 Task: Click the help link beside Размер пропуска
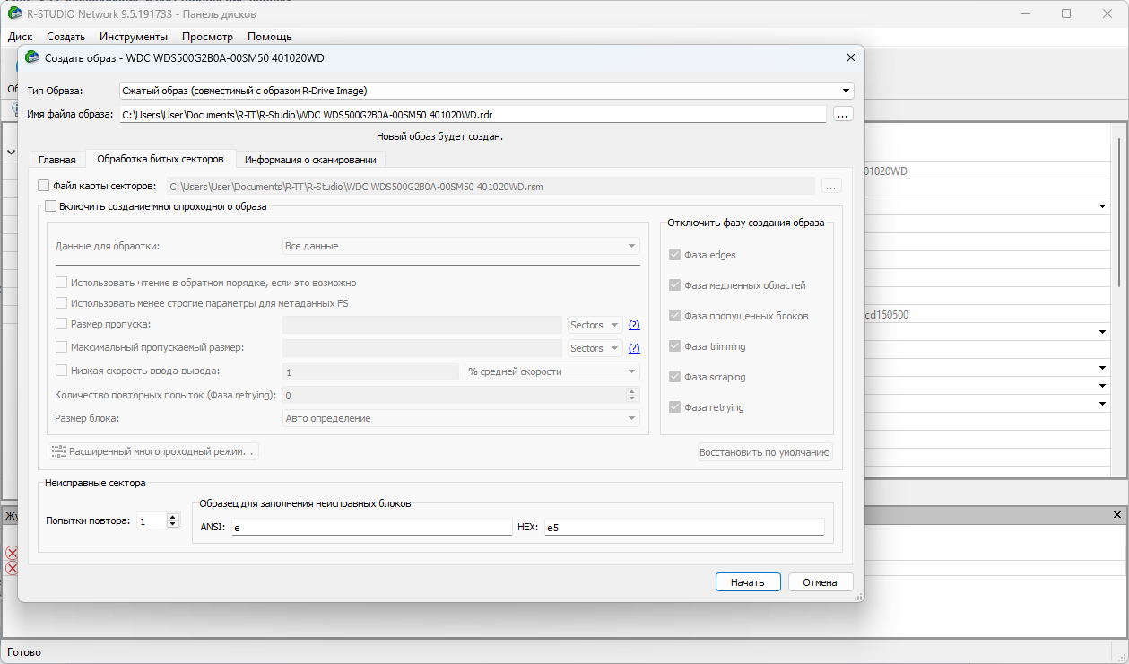pos(634,325)
